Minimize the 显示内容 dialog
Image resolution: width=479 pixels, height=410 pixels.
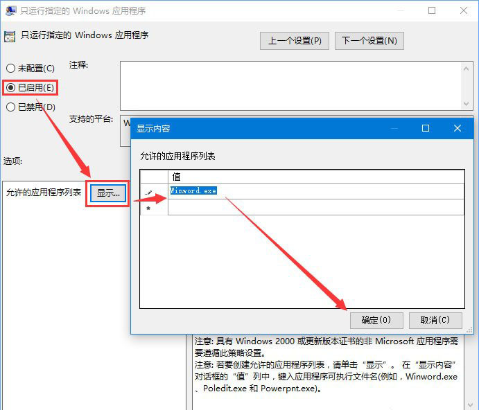click(394, 128)
